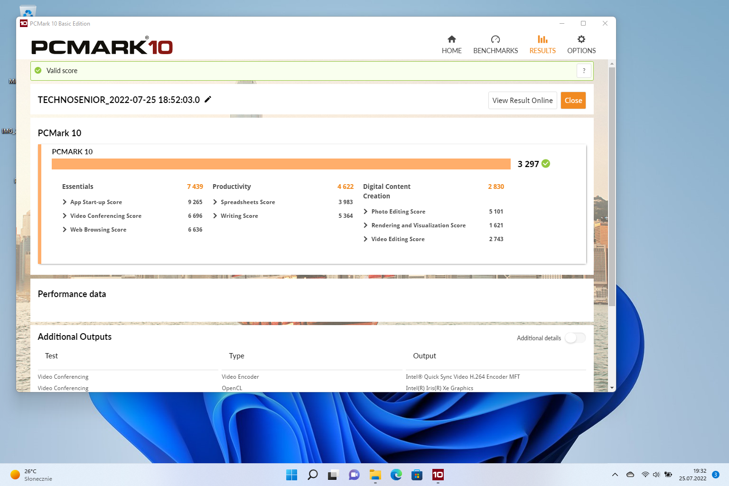Expand App Start-up Score details

click(x=65, y=202)
